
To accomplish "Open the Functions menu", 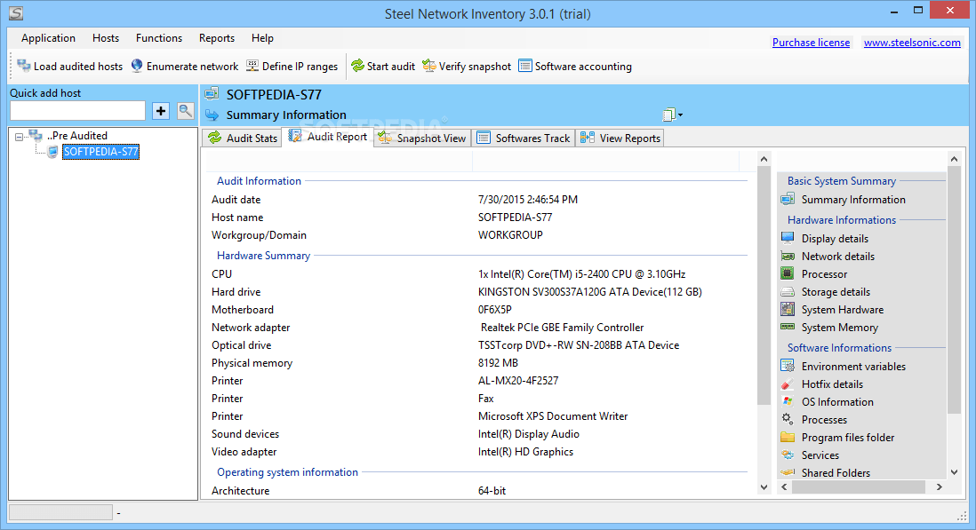I will [159, 38].
